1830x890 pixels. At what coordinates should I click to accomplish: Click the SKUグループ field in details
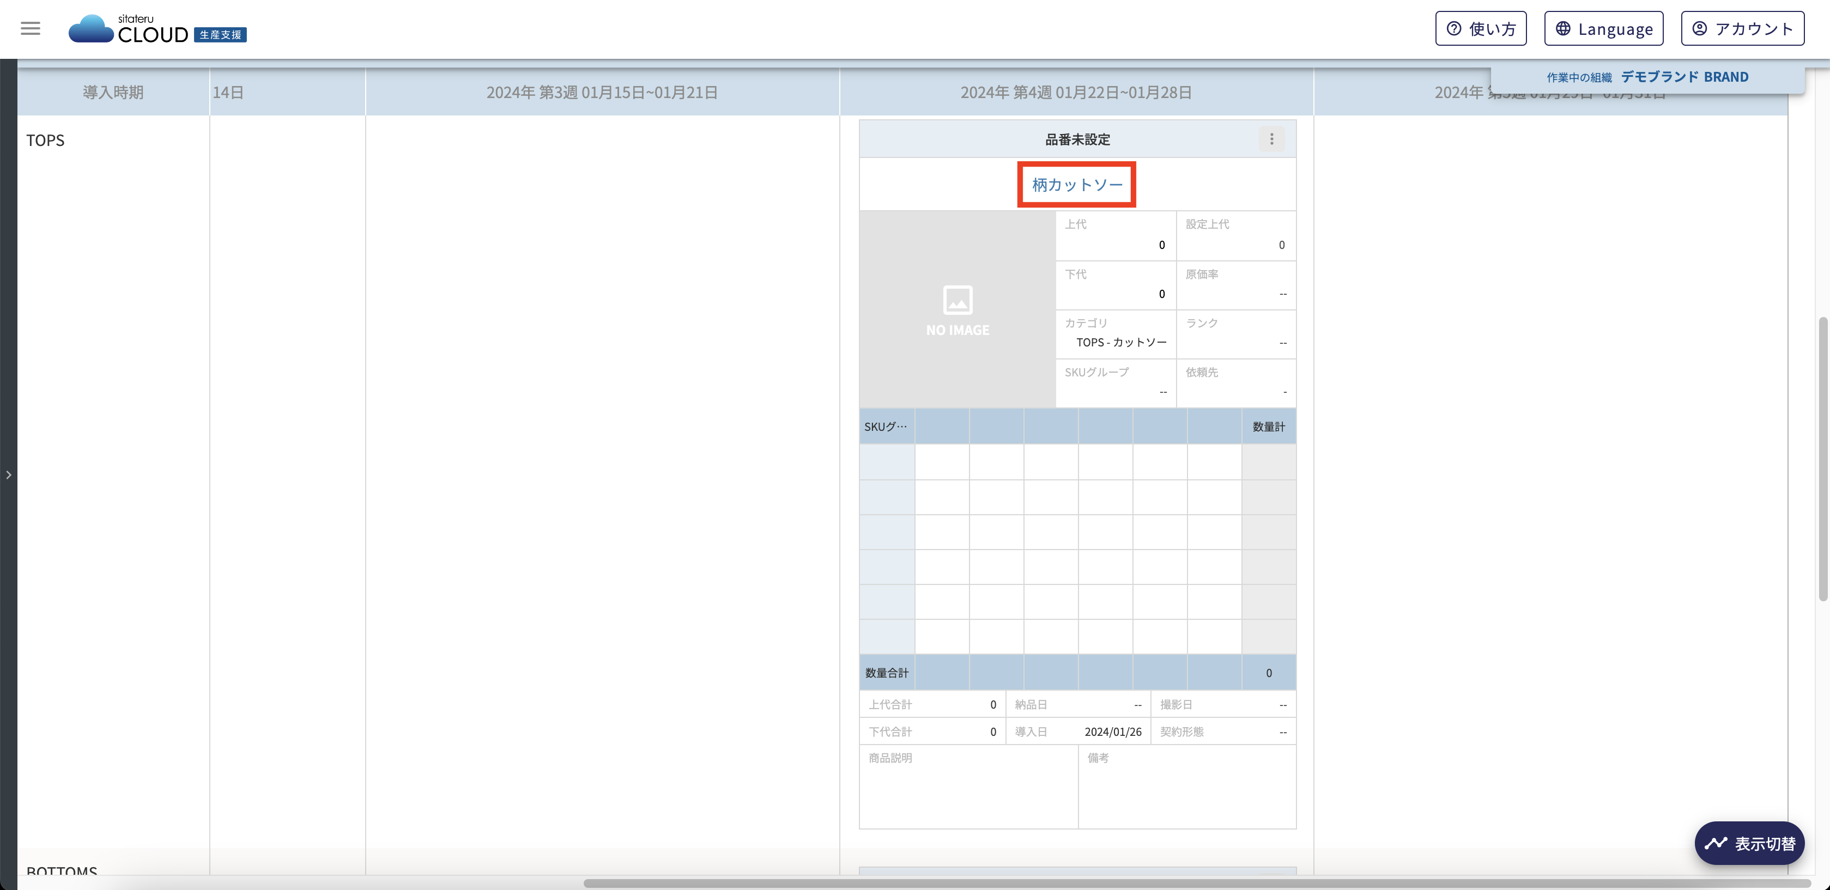(x=1116, y=383)
